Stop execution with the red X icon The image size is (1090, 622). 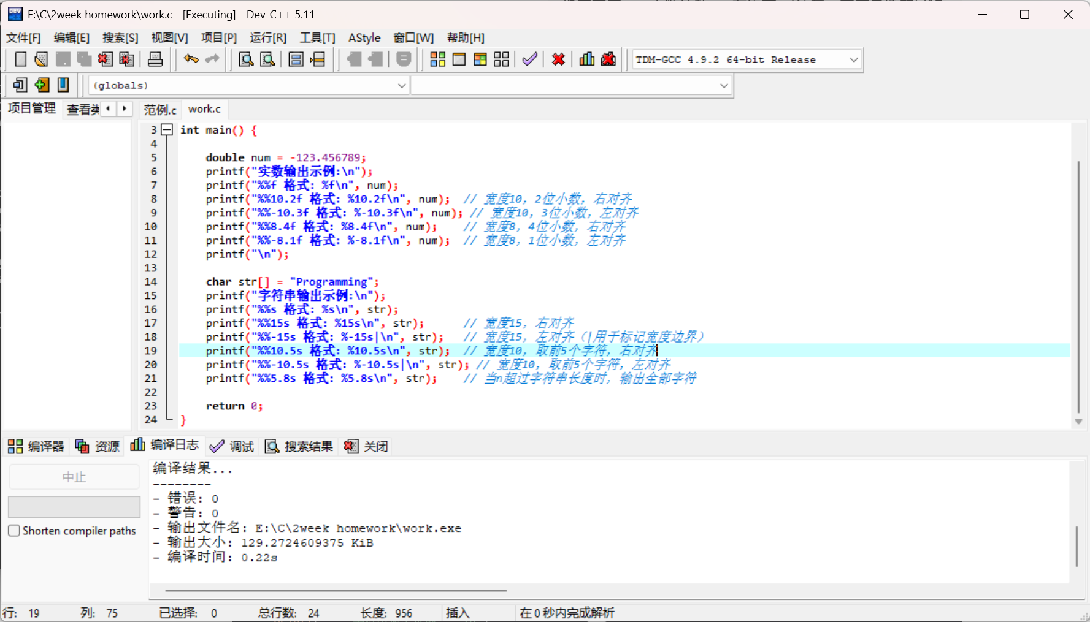point(558,59)
